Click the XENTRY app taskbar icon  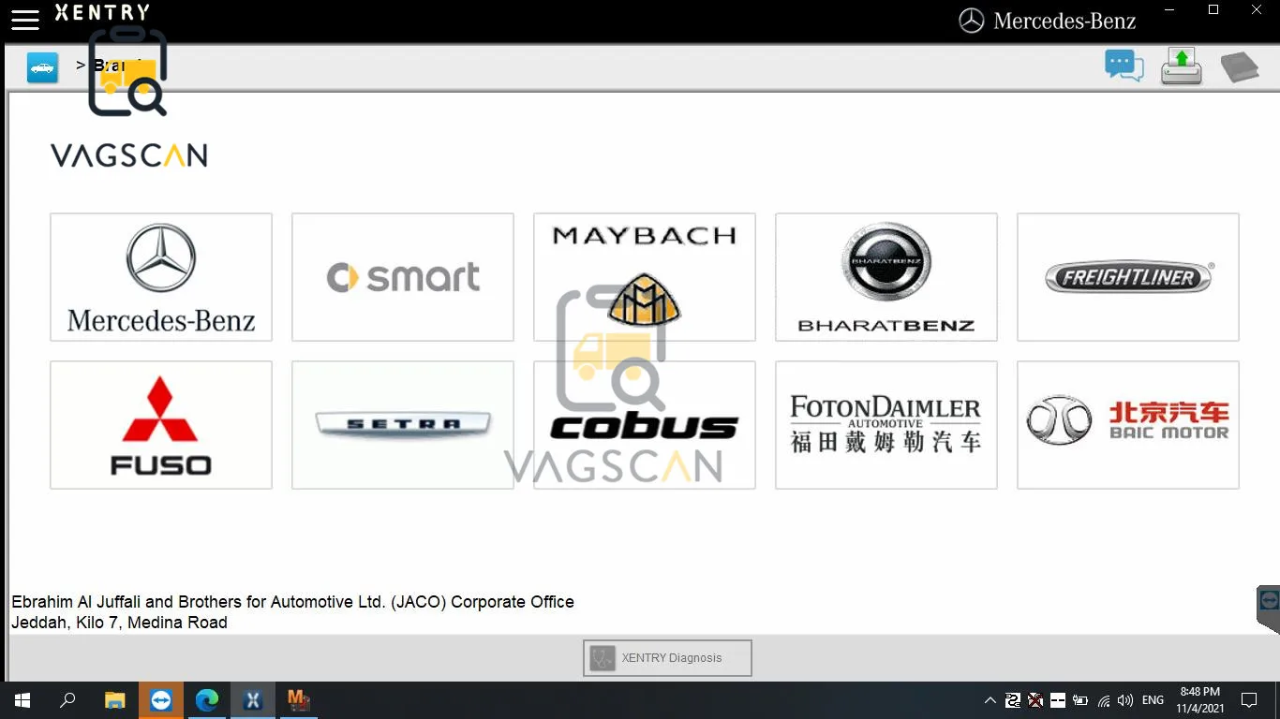(x=253, y=700)
